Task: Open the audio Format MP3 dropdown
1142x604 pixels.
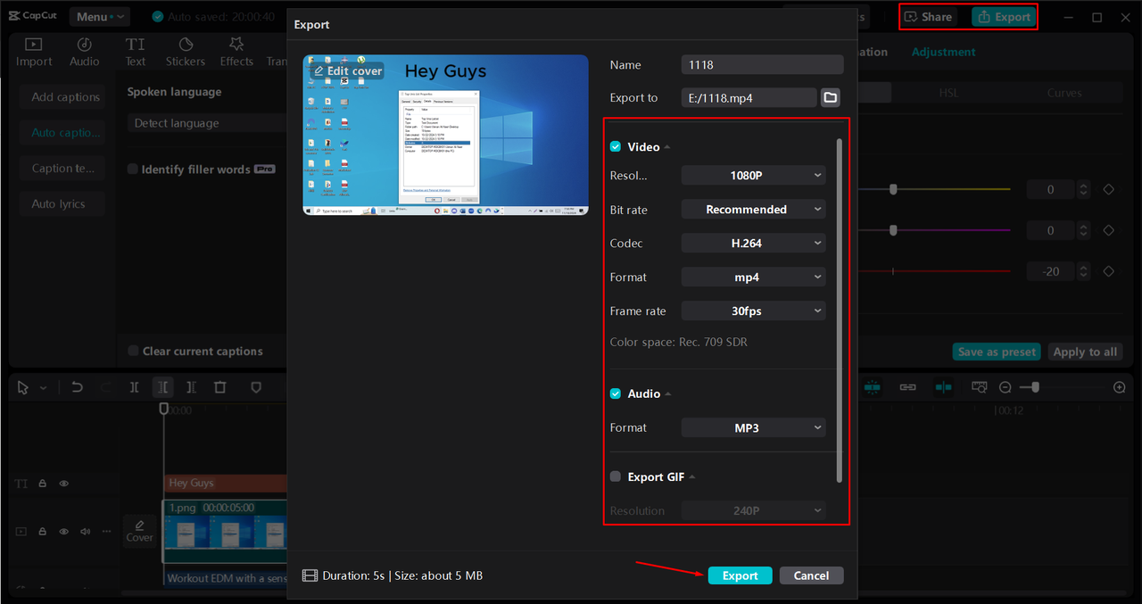Action: [754, 428]
